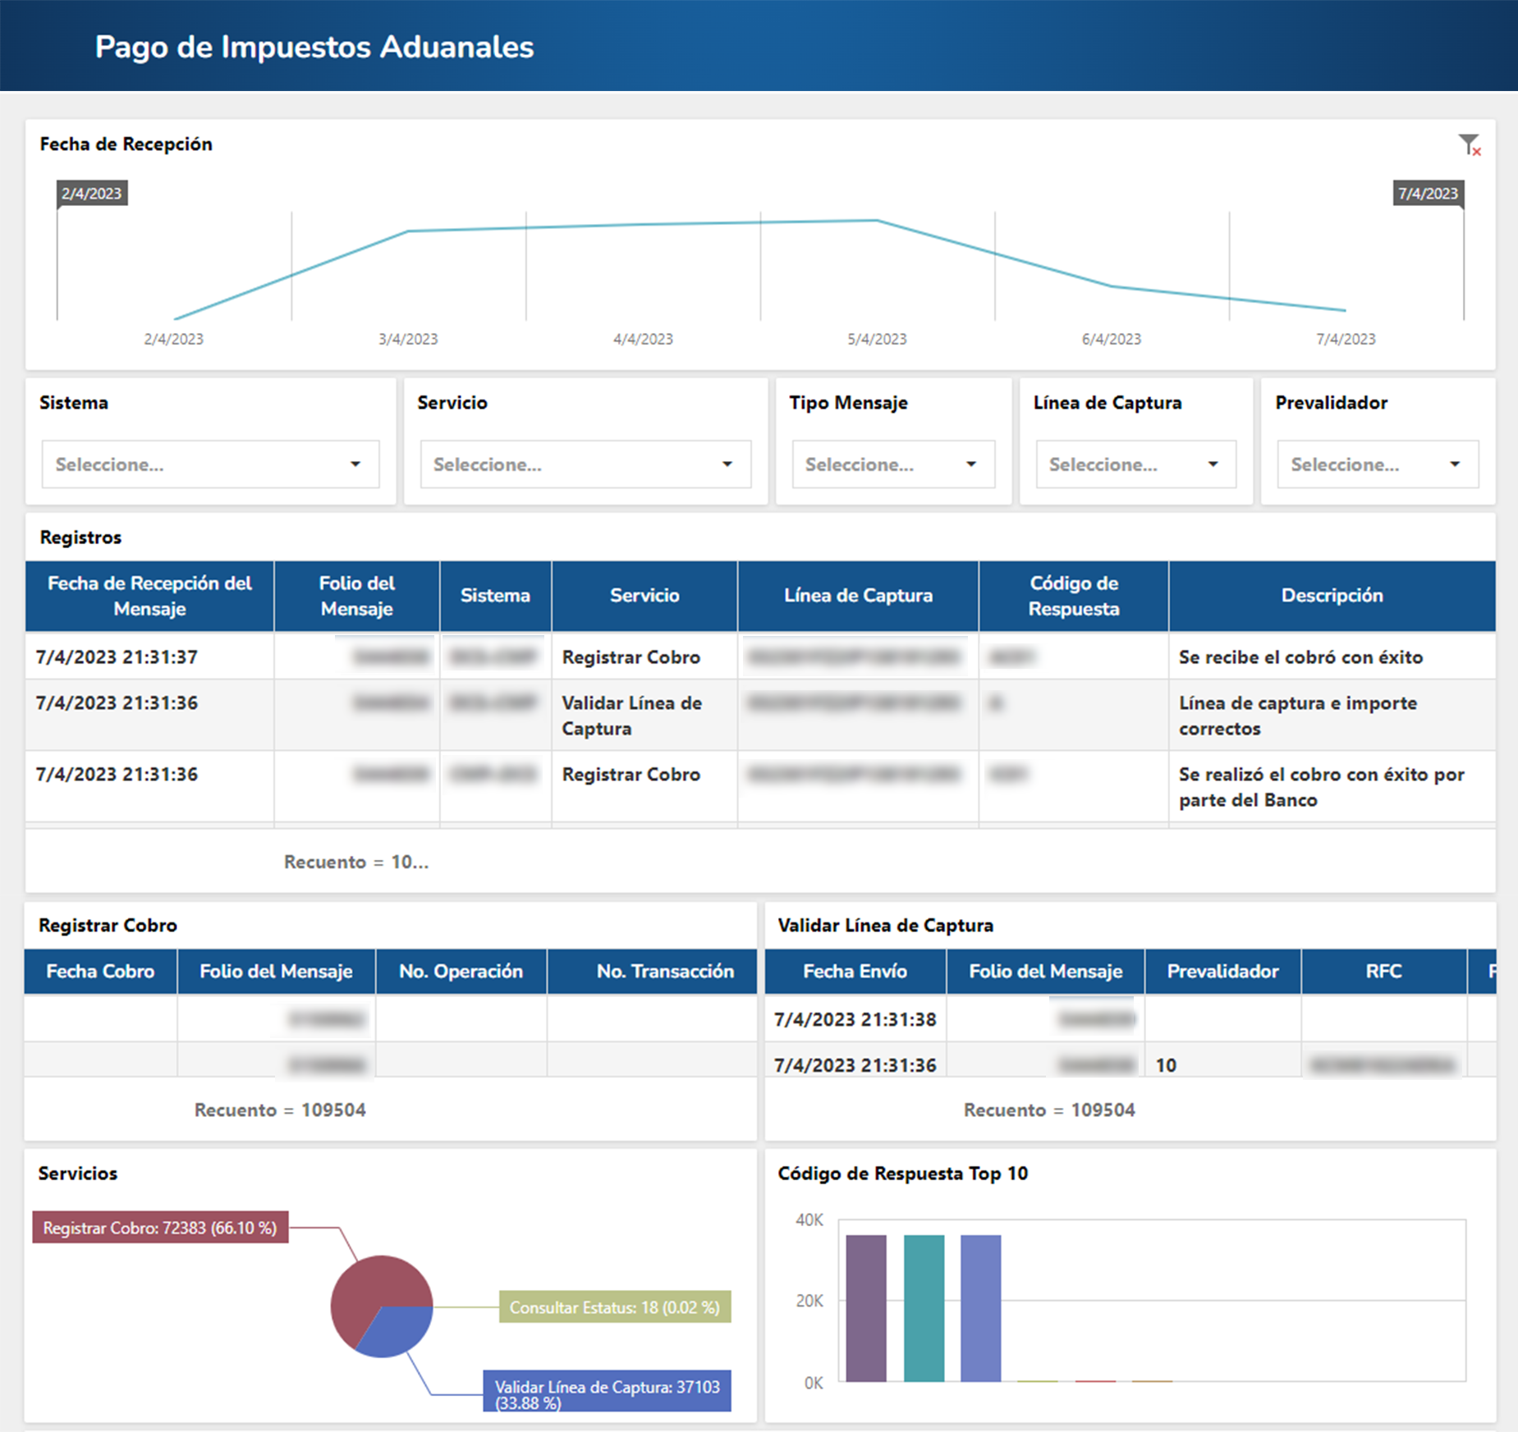Click the Validar Línea de Captura pie label
This screenshot has width=1518, height=1432.
pyautogui.click(x=607, y=1392)
